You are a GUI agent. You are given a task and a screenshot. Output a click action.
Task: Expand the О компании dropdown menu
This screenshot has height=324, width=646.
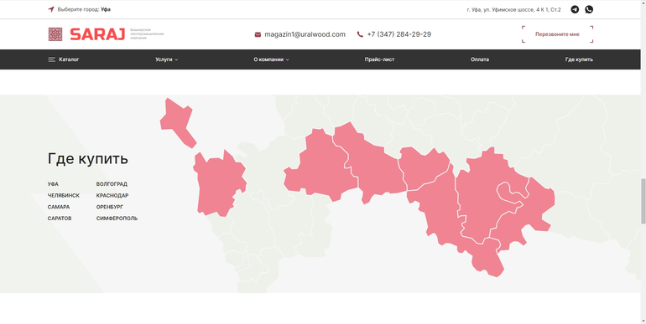tap(271, 59)
